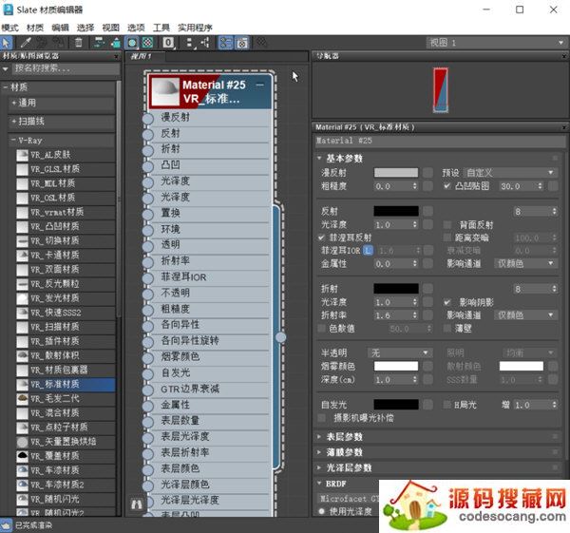Click the 按名称搜索 search field
This screenshot has width=570, height=533.
(66, 68)
